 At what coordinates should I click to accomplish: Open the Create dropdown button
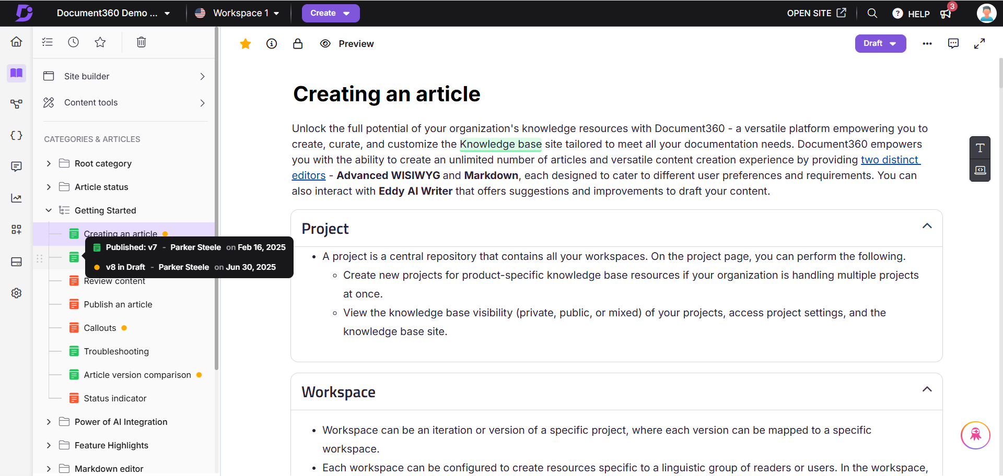(x=331, y=13)
